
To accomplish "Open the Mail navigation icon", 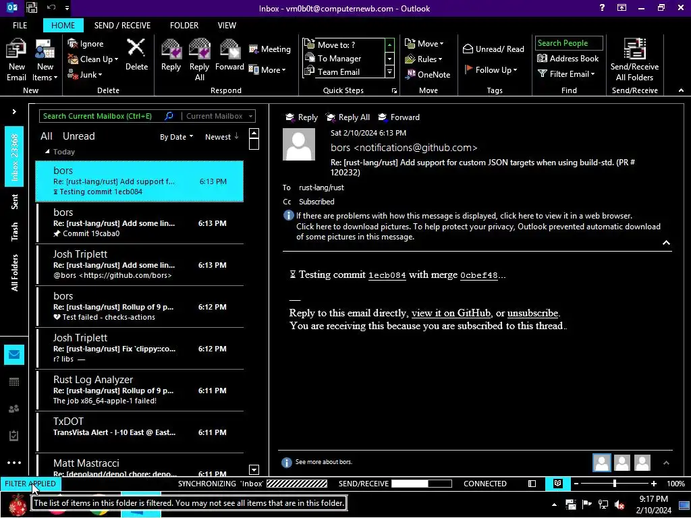I will 14,355.
